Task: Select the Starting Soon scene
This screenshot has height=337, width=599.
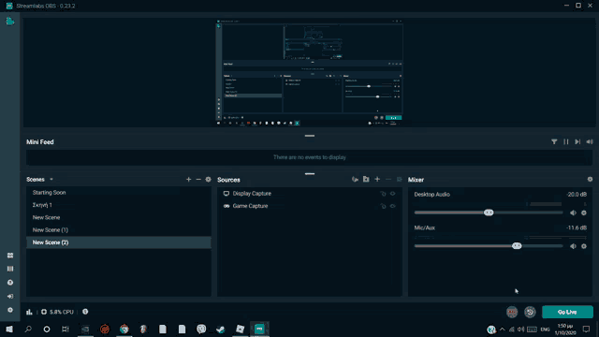Action: pyautogui.click(x=119, y=193)
